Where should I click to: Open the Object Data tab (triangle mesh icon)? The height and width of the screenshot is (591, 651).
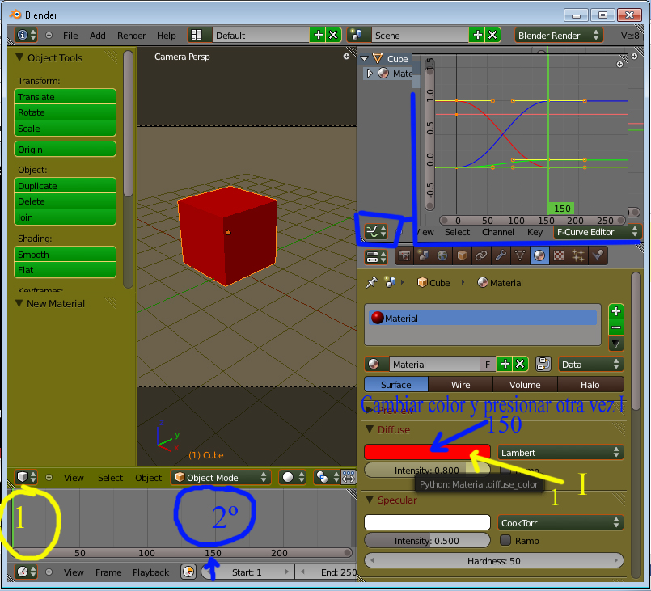pyautogui.click(x=519, y=255)
